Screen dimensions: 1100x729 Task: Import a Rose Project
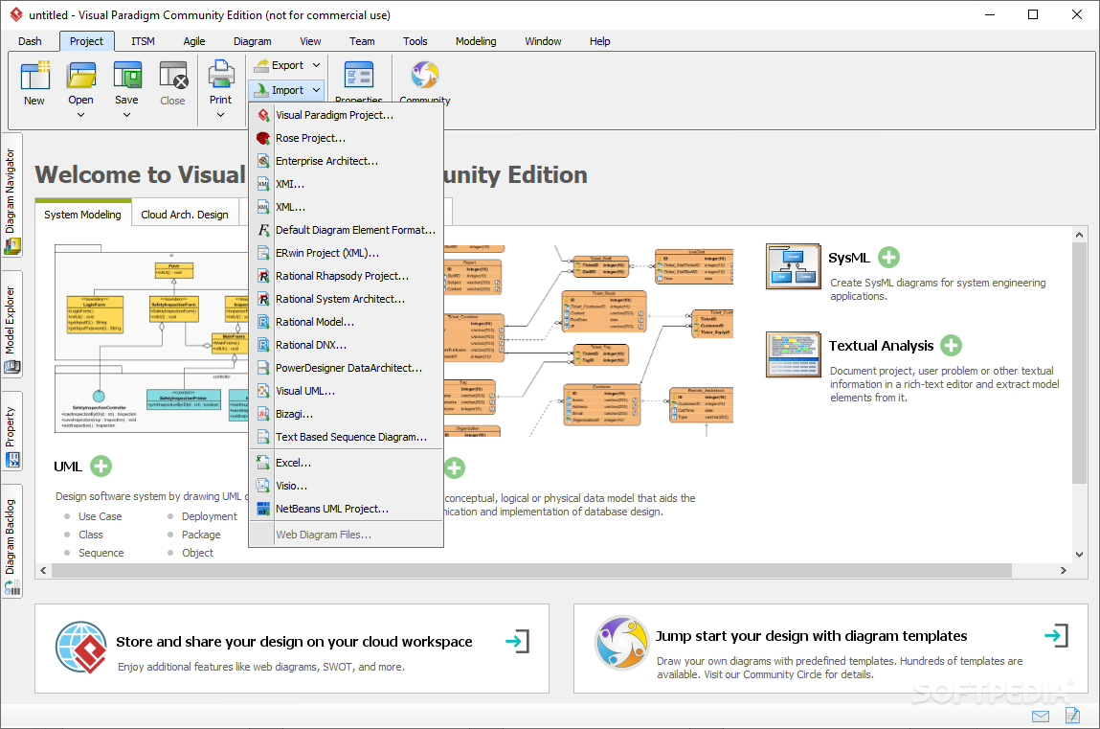coord(347,138)
